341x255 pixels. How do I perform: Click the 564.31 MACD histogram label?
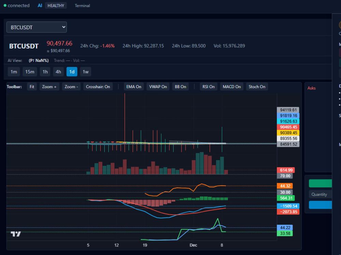pos(286,198)
